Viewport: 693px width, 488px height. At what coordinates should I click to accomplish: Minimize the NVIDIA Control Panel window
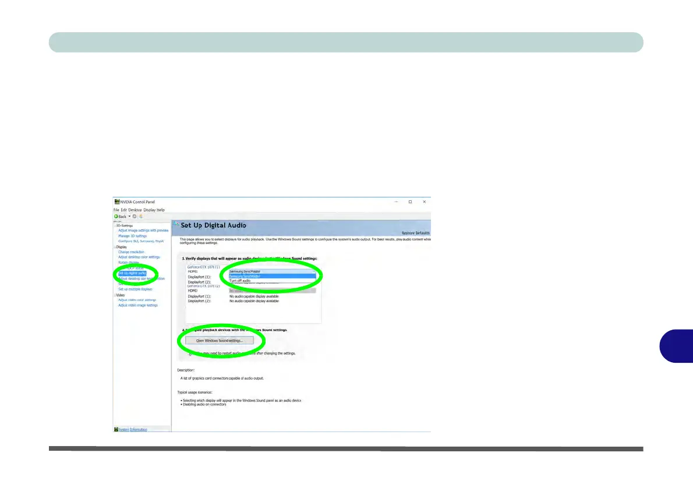point(397,202)
